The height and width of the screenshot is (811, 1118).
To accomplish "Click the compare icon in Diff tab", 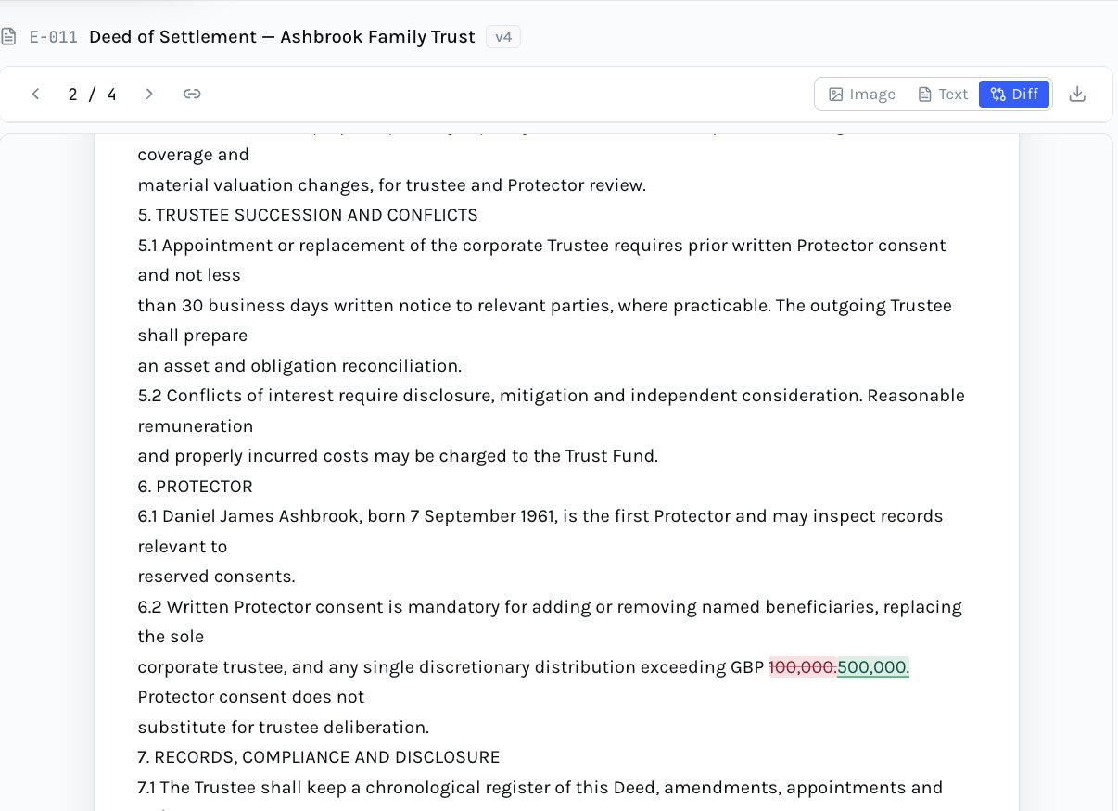I will tap(997, 94).
